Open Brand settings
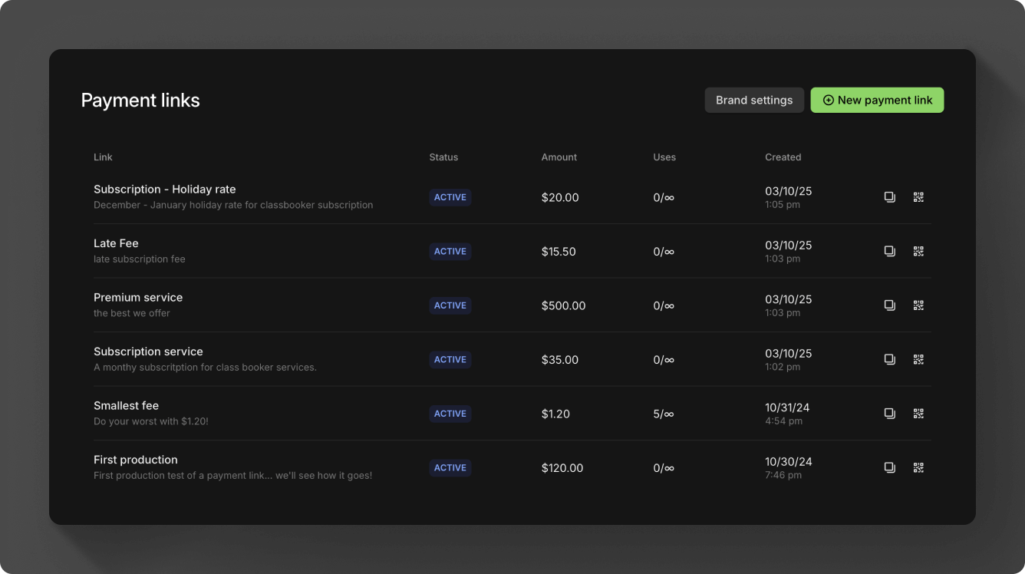1025x574 pixels. [754, 100]
